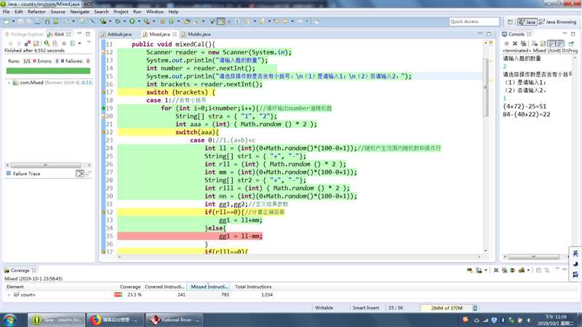
Task: Switch to the Package Explorer tab
Action: pyautogui.click(x=25, y=34)
